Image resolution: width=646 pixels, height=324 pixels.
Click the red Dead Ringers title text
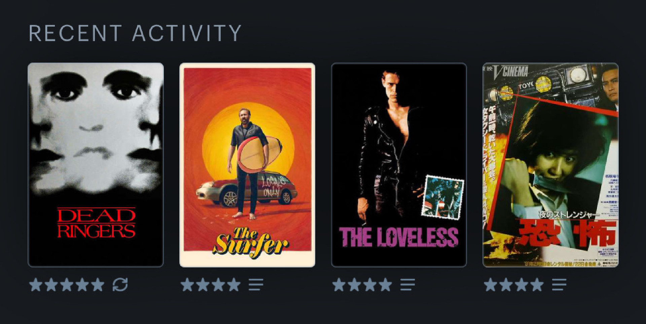[96, 223]
